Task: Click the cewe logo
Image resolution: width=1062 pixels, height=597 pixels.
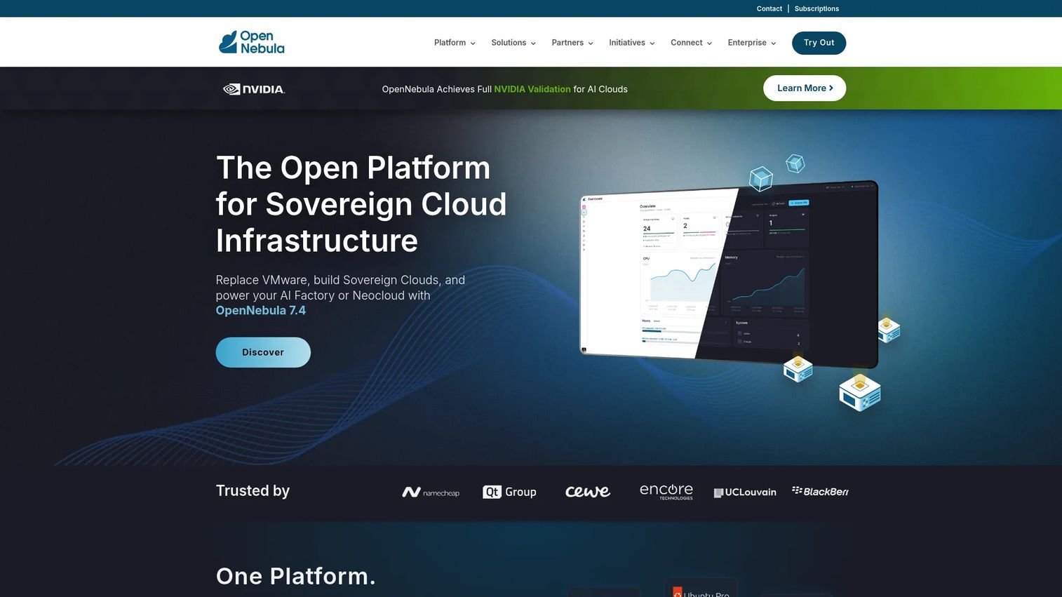Action: [588, 492]
